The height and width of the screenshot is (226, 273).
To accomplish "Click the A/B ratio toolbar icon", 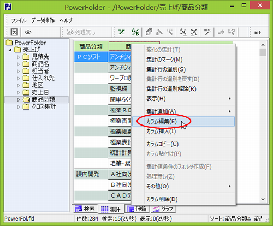I will pyautogui.click(x=135, y=32).
